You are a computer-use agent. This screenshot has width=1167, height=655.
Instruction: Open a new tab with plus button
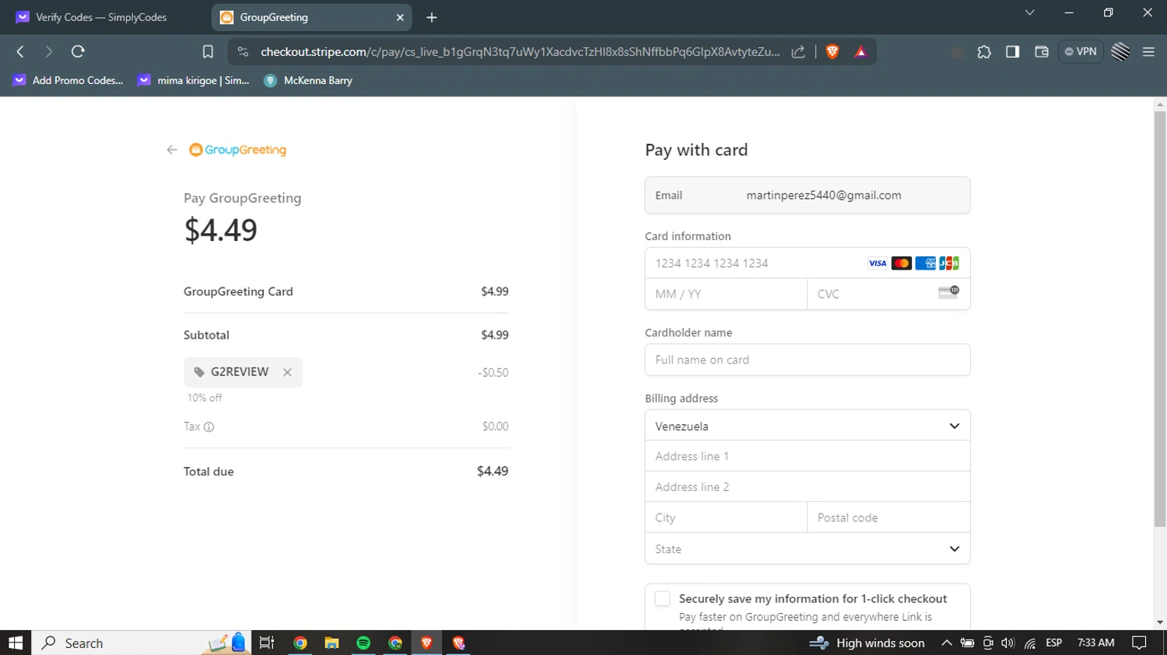432,17
